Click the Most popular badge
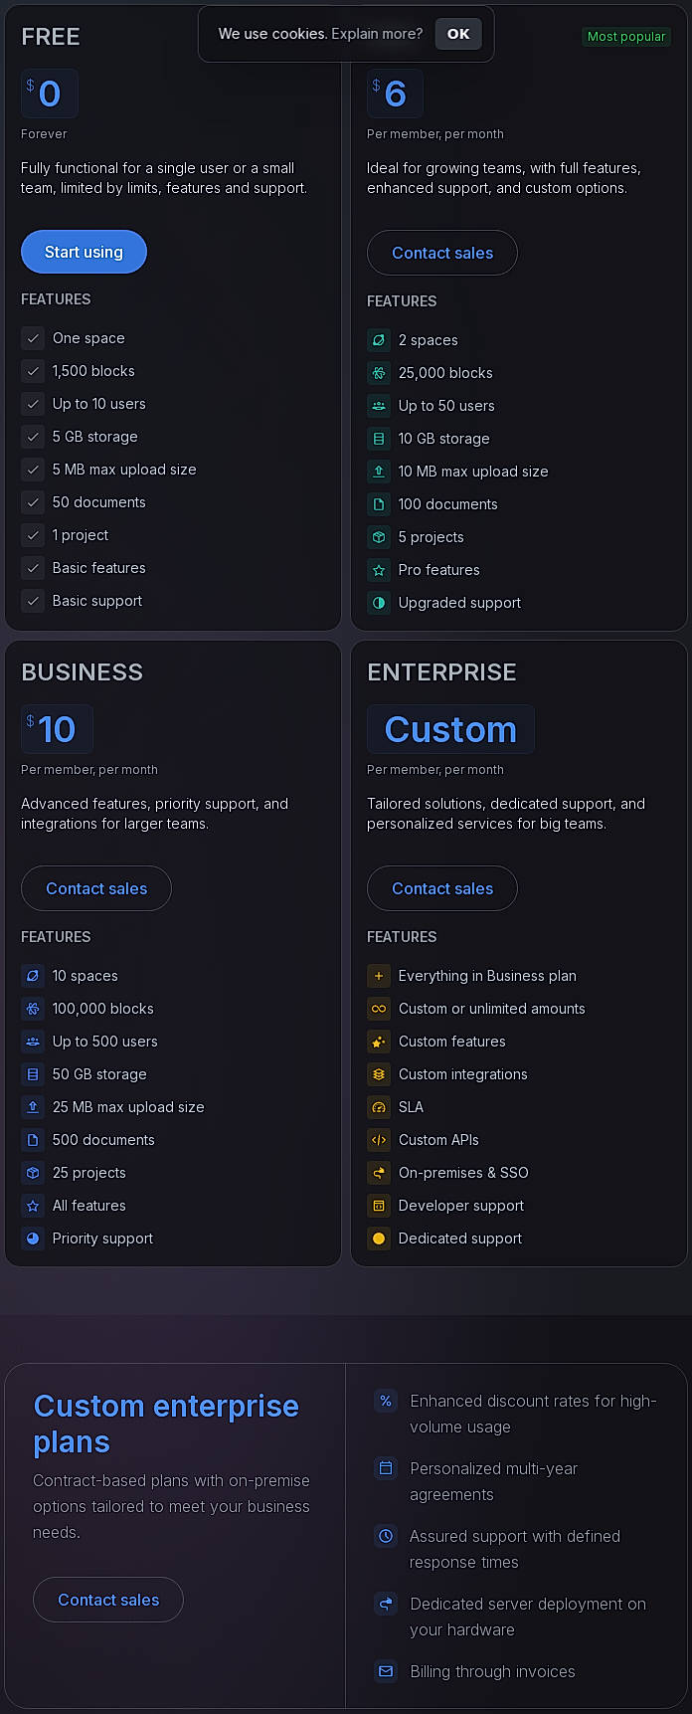The height and width of the screenshot is (1714, 692). 626,37
